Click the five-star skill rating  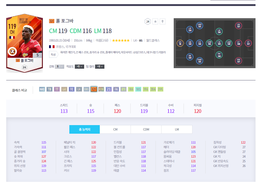tap(121, 40)
